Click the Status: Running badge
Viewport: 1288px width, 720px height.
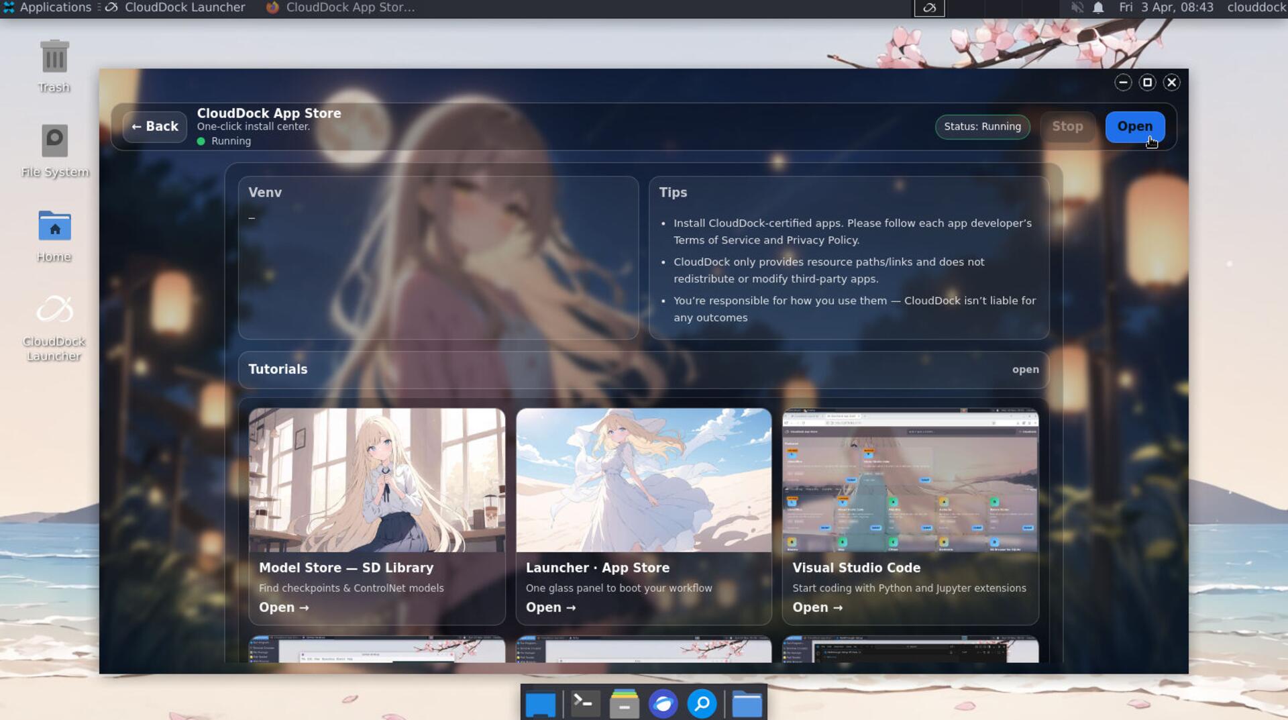pyautogui.click(x=982, y=127)
